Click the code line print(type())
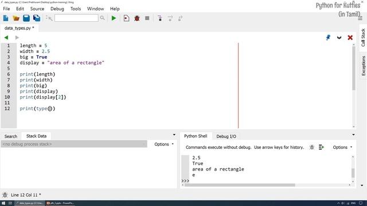The width and height of the screenshot is (367, 206). coord(37,108)
